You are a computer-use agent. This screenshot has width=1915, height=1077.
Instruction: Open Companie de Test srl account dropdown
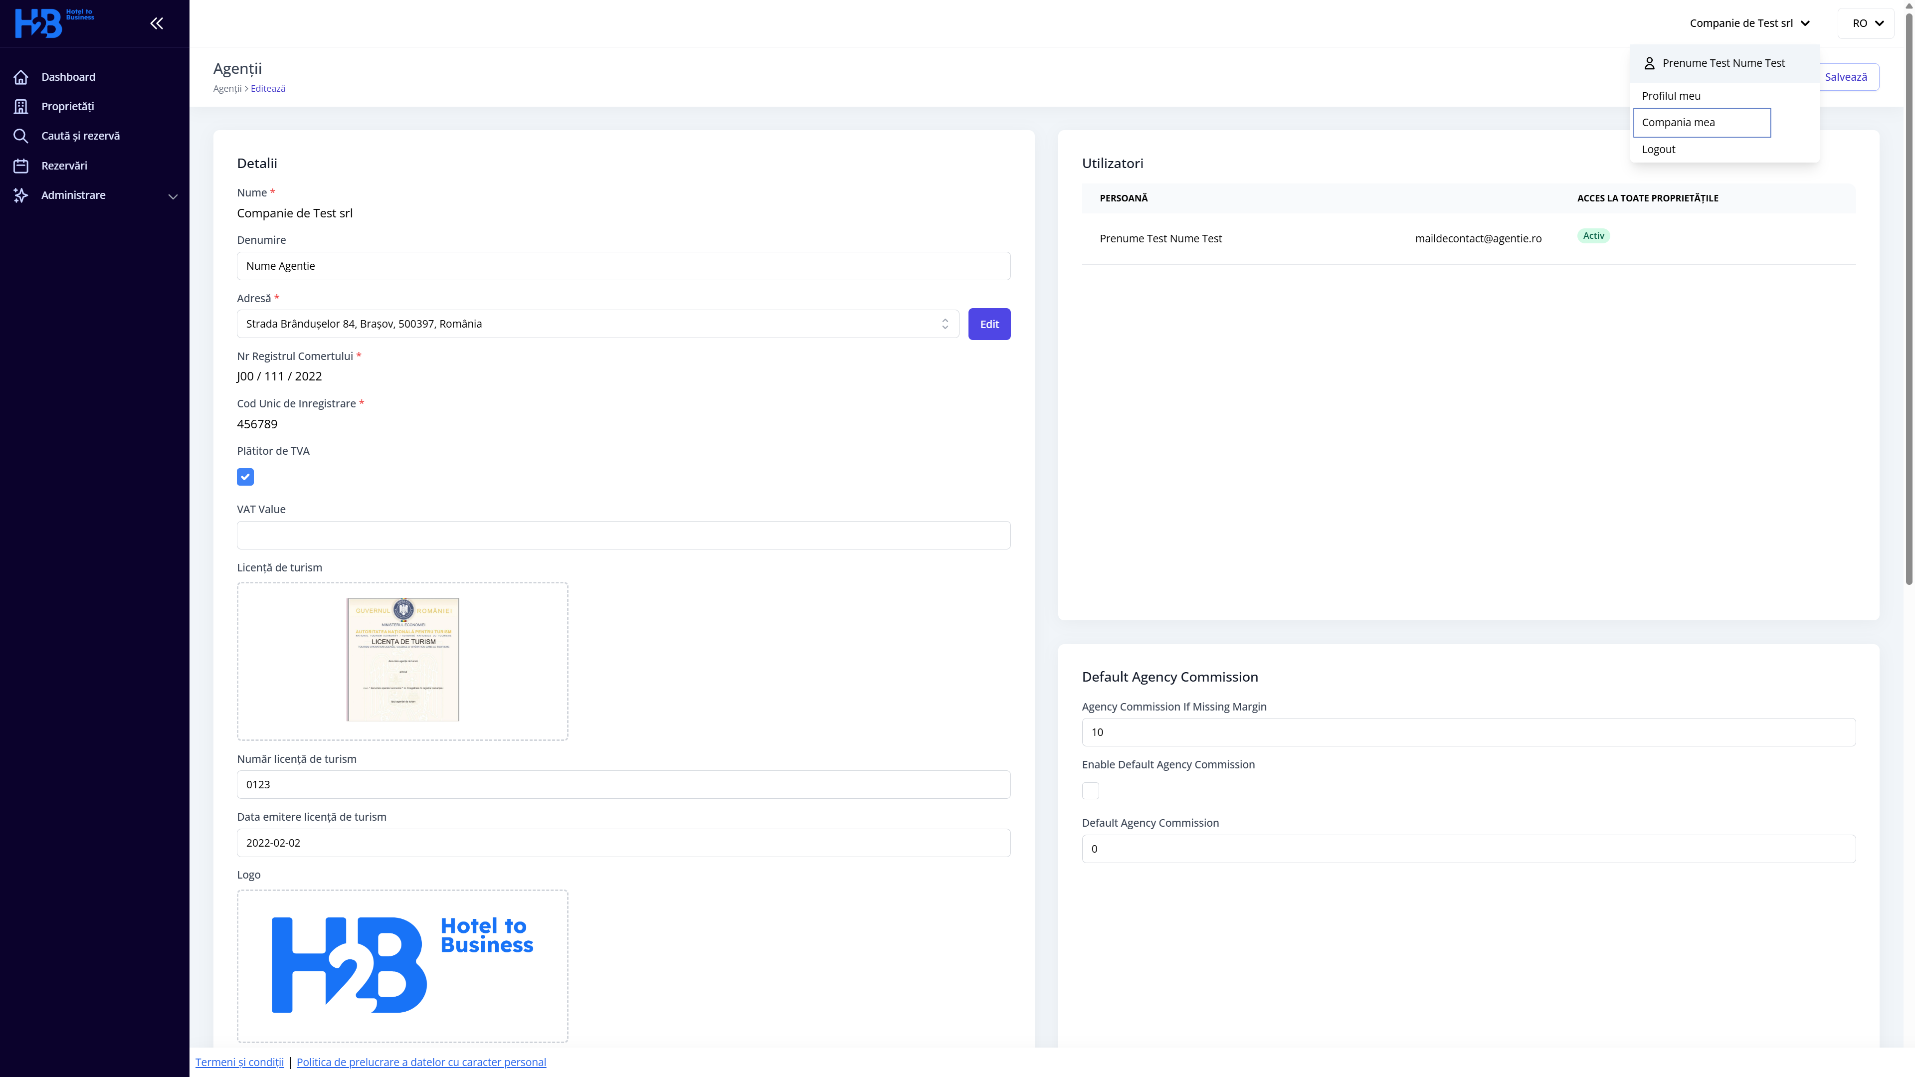[x=1749, y=24]
